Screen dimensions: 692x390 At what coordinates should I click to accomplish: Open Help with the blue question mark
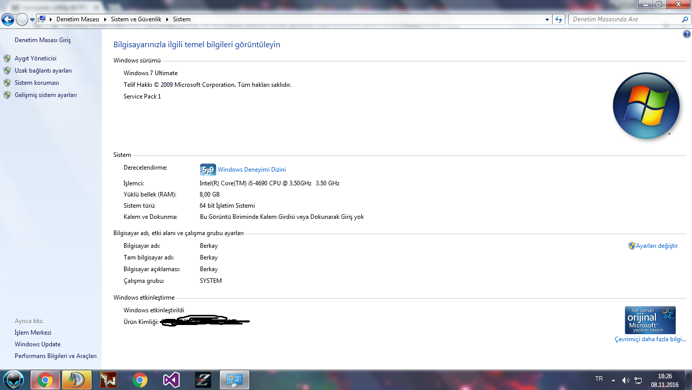tap(687, 34)
